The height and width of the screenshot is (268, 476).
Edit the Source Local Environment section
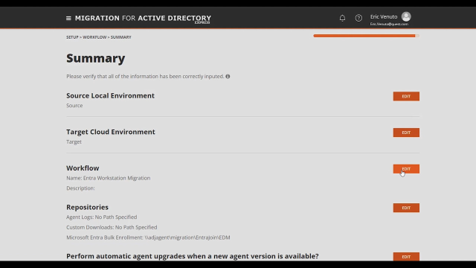[406, 96]
